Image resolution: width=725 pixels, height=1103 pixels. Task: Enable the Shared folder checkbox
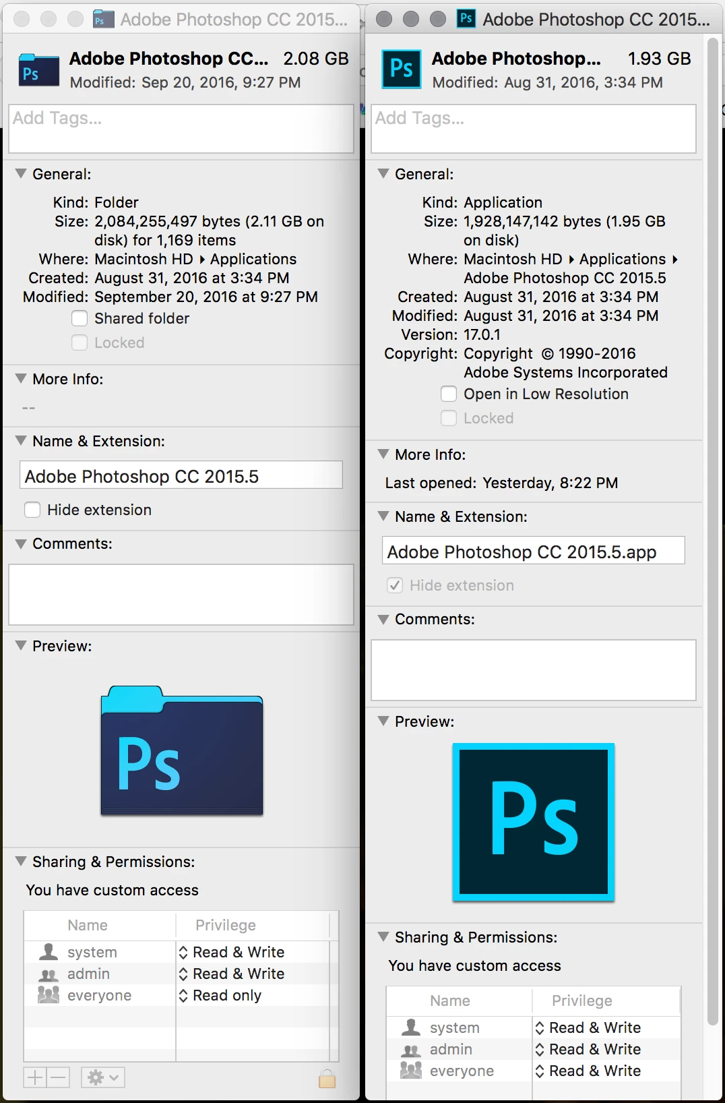80,318
